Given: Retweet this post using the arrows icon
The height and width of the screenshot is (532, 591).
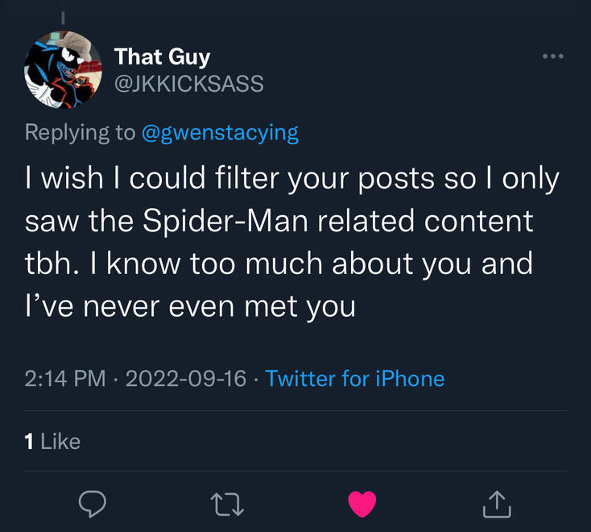Looking at the screenshot, I should point(227,505).
